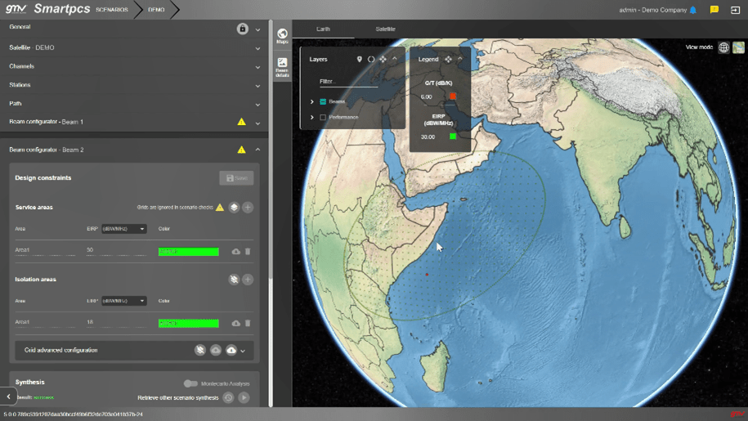Switch view mode to flat map icon
The width and height of the screenshot is (748, 421).
[x=738, y=47]
